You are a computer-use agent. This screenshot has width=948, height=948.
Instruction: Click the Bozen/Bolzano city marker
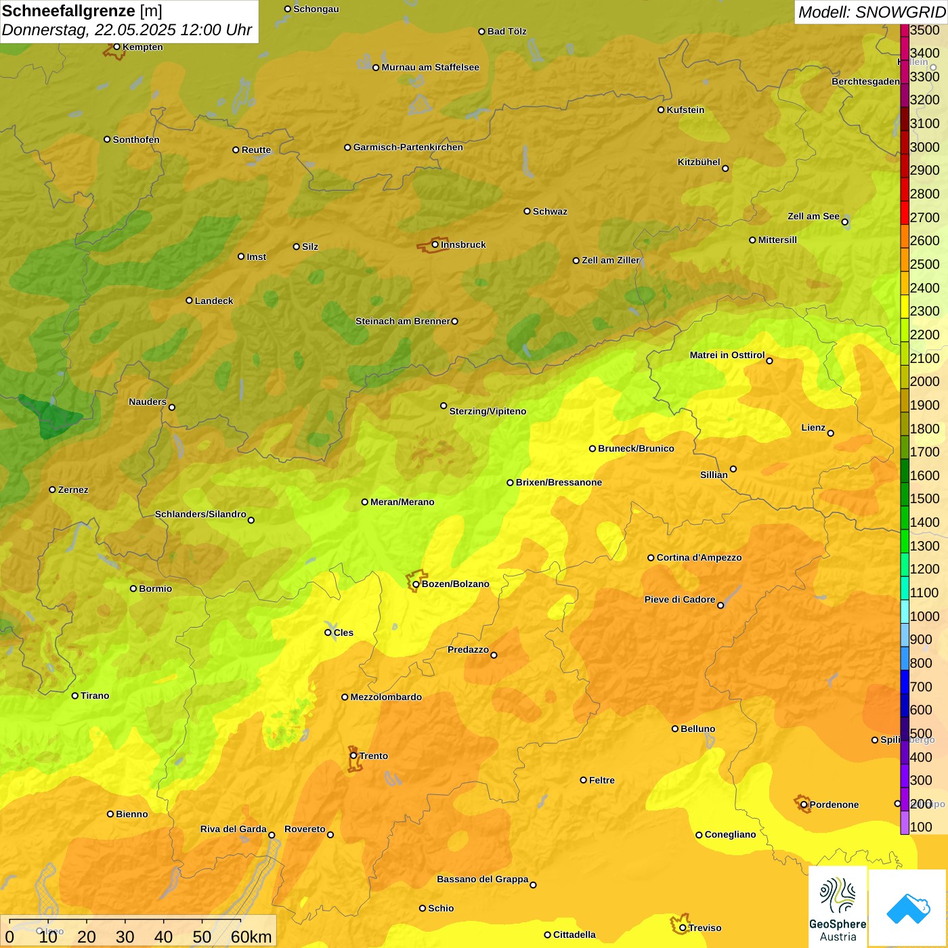point(416,584)
